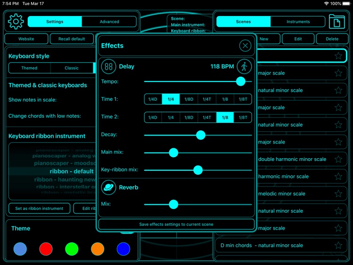
Task: Click the Tempo slider handle
Action: (241, 81)
